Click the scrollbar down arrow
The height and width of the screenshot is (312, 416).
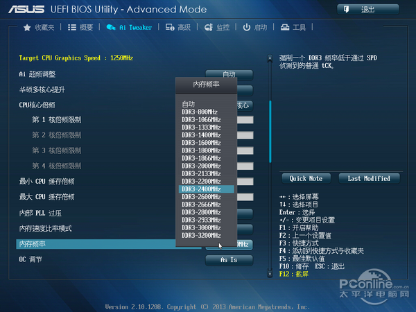pyautogui.click(x=270, y=274)
